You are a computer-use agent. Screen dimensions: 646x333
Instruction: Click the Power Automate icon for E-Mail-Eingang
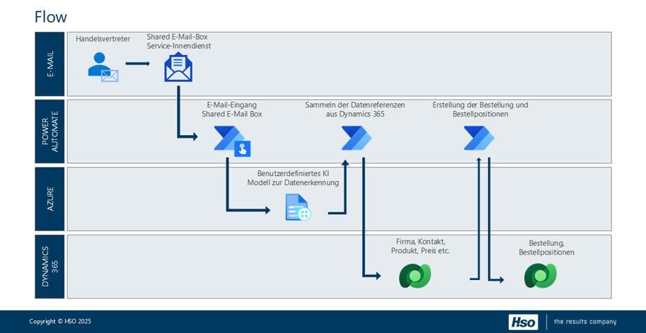pos(232,141)
